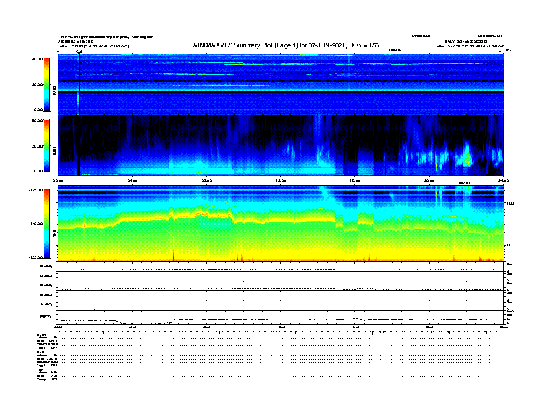Image resolution: width=543 pixels, height=420 pixels.
Task: Click the 12:00 label below the bottom line panels
Action: click(x=281, y=327)
